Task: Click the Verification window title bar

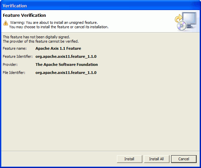Action: [100, 6]
